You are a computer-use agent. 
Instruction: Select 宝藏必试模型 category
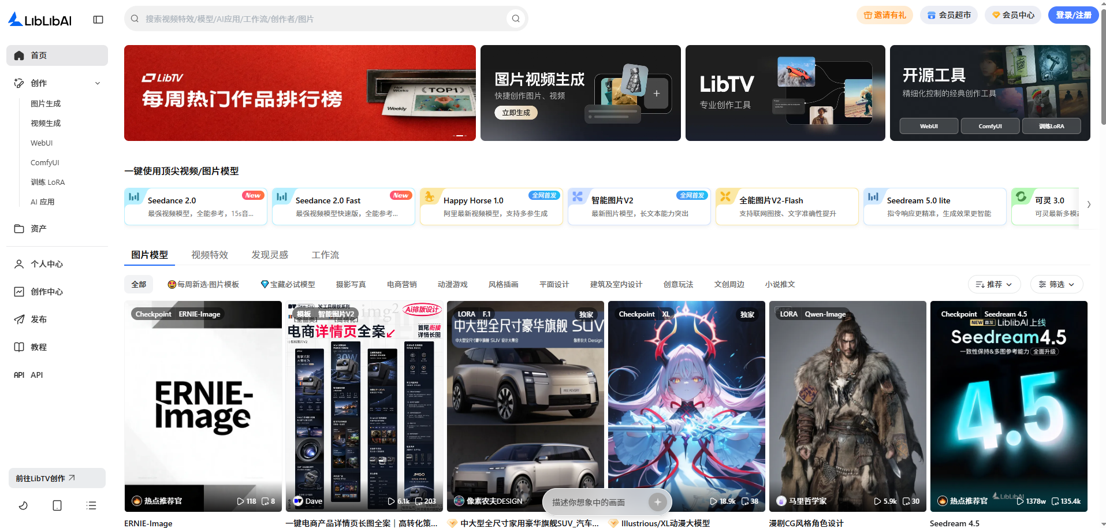(288, 284)
